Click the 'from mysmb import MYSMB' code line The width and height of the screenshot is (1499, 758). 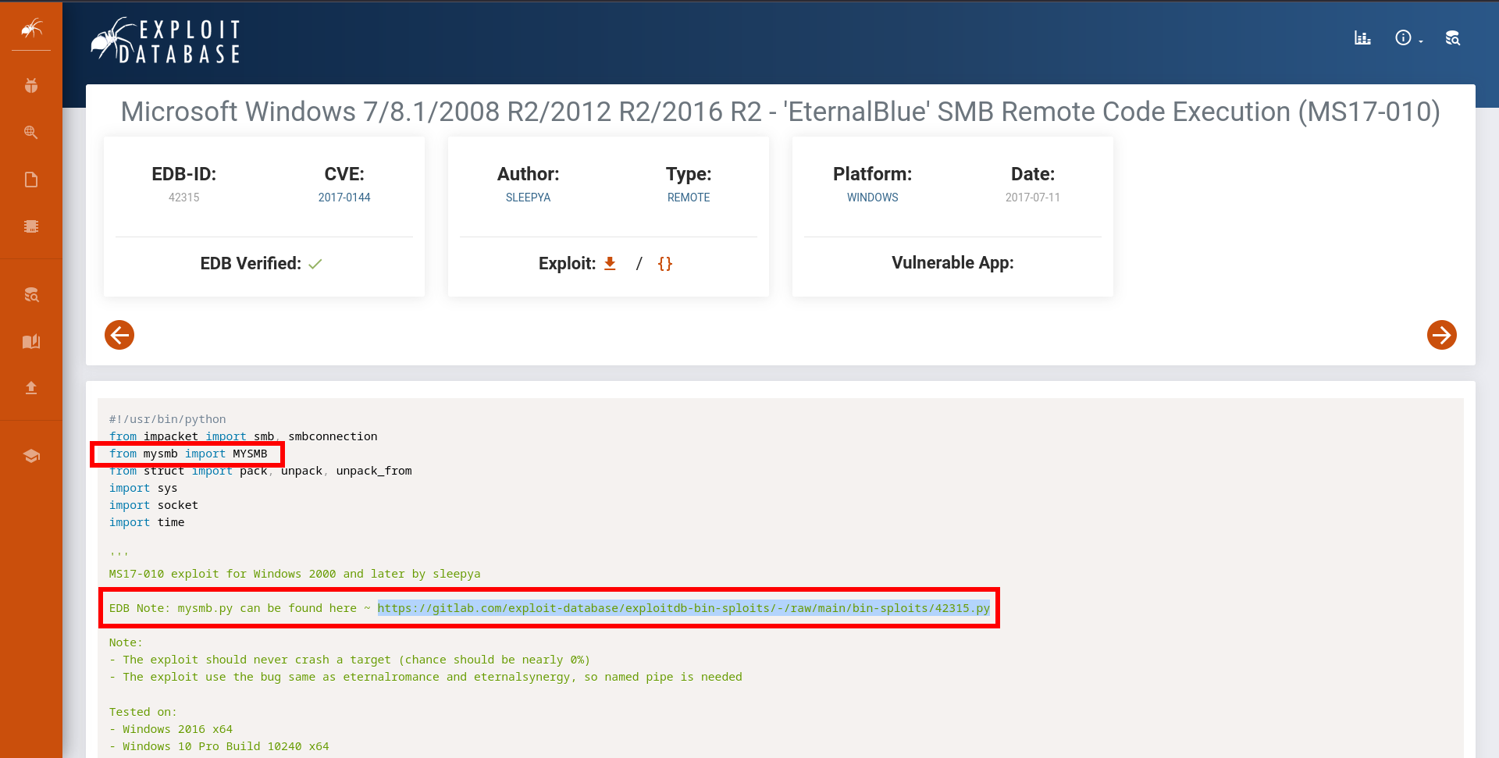click(x=188, y=454)
